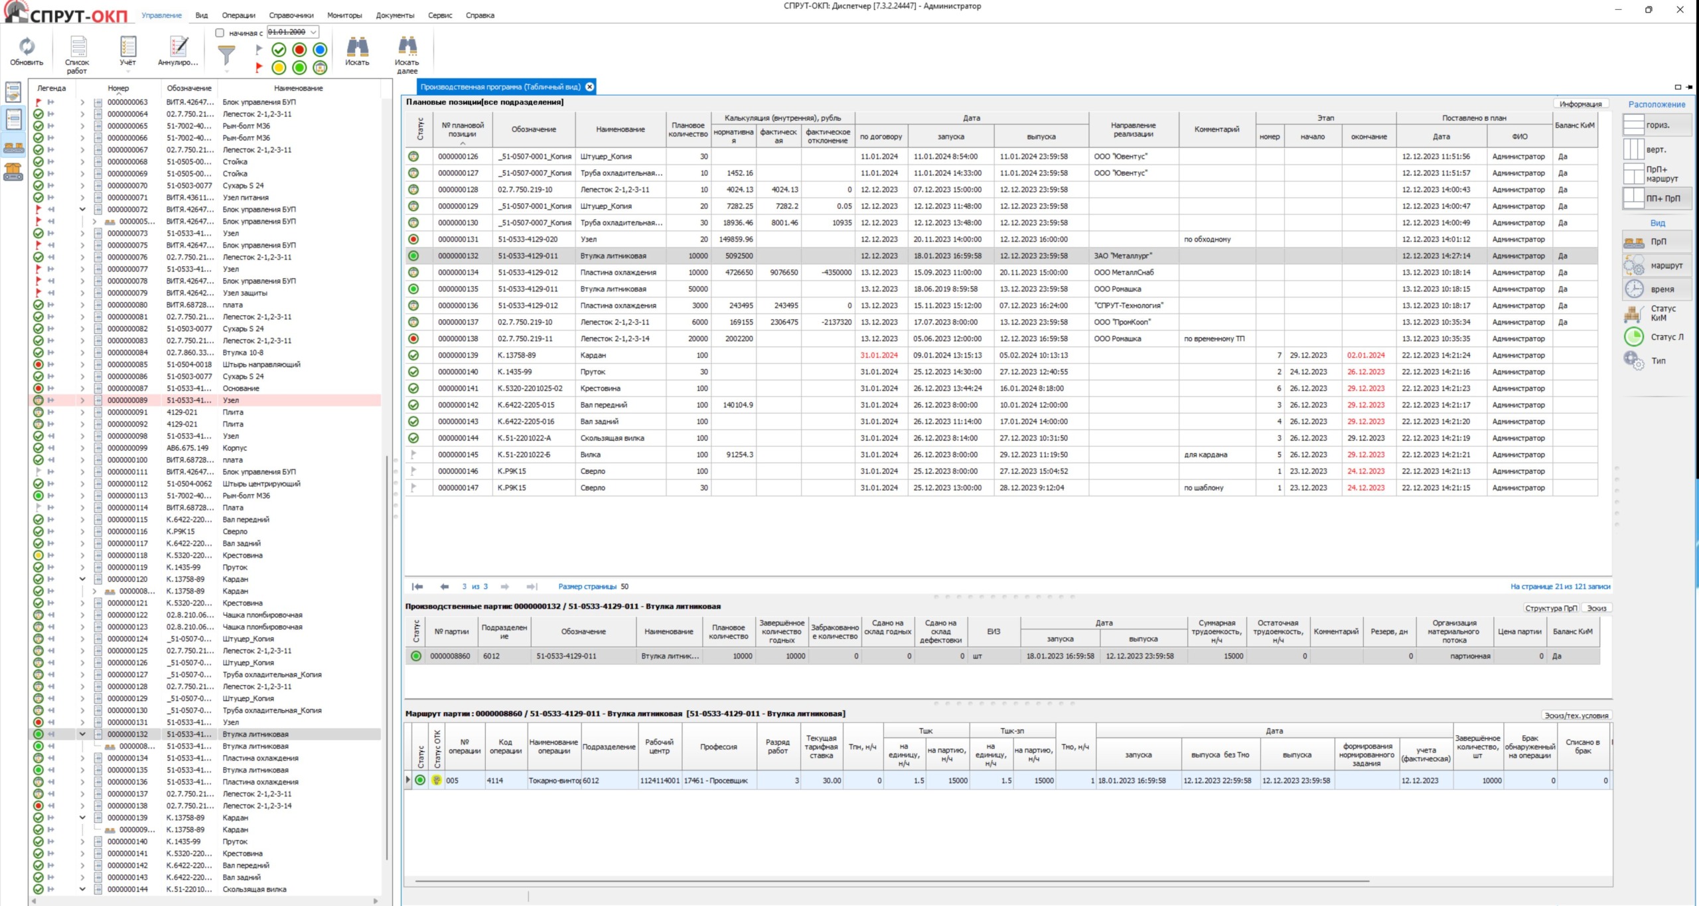The height and width of the screenshot is (906, 1699).
Task: Collapse tree item 0000000132
Action: click(82, 734)
